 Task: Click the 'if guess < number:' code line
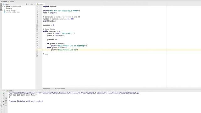[x=56, y=44]
